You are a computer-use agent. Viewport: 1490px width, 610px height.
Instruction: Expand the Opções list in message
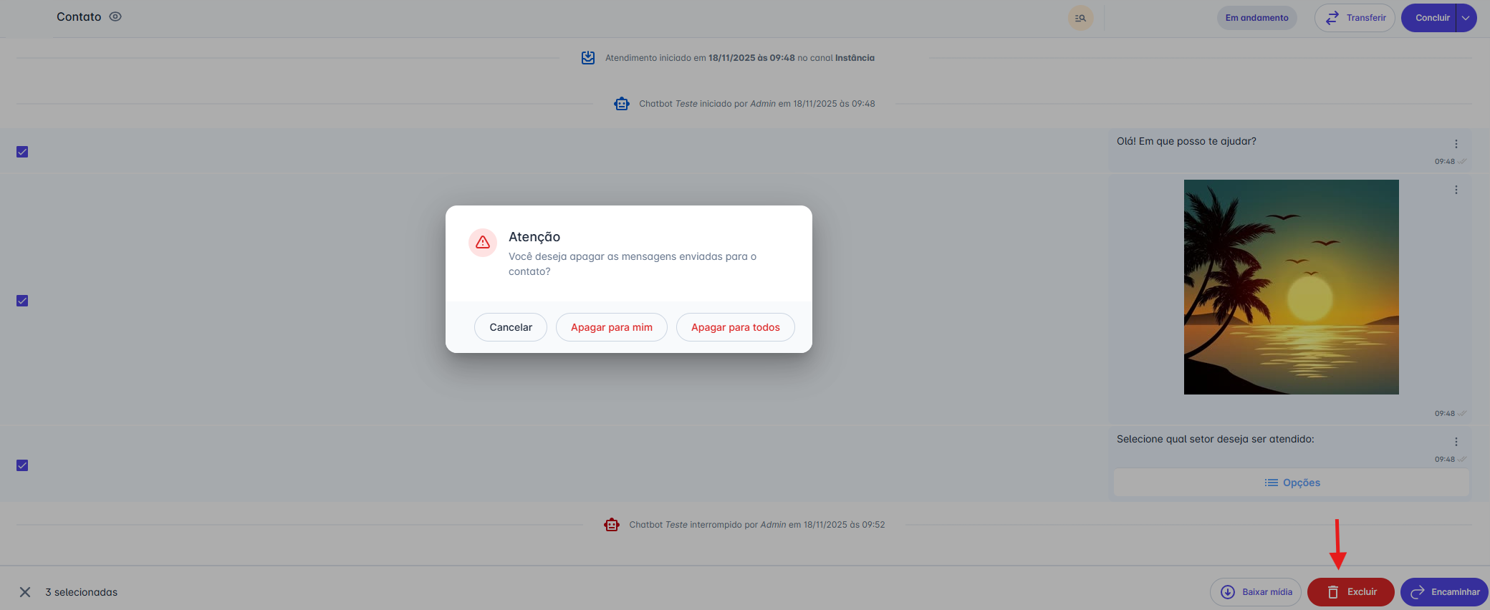(x=1292, y=483)
